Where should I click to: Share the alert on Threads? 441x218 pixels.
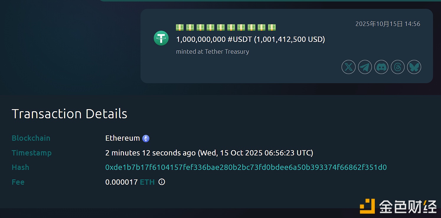click(398, 67)
